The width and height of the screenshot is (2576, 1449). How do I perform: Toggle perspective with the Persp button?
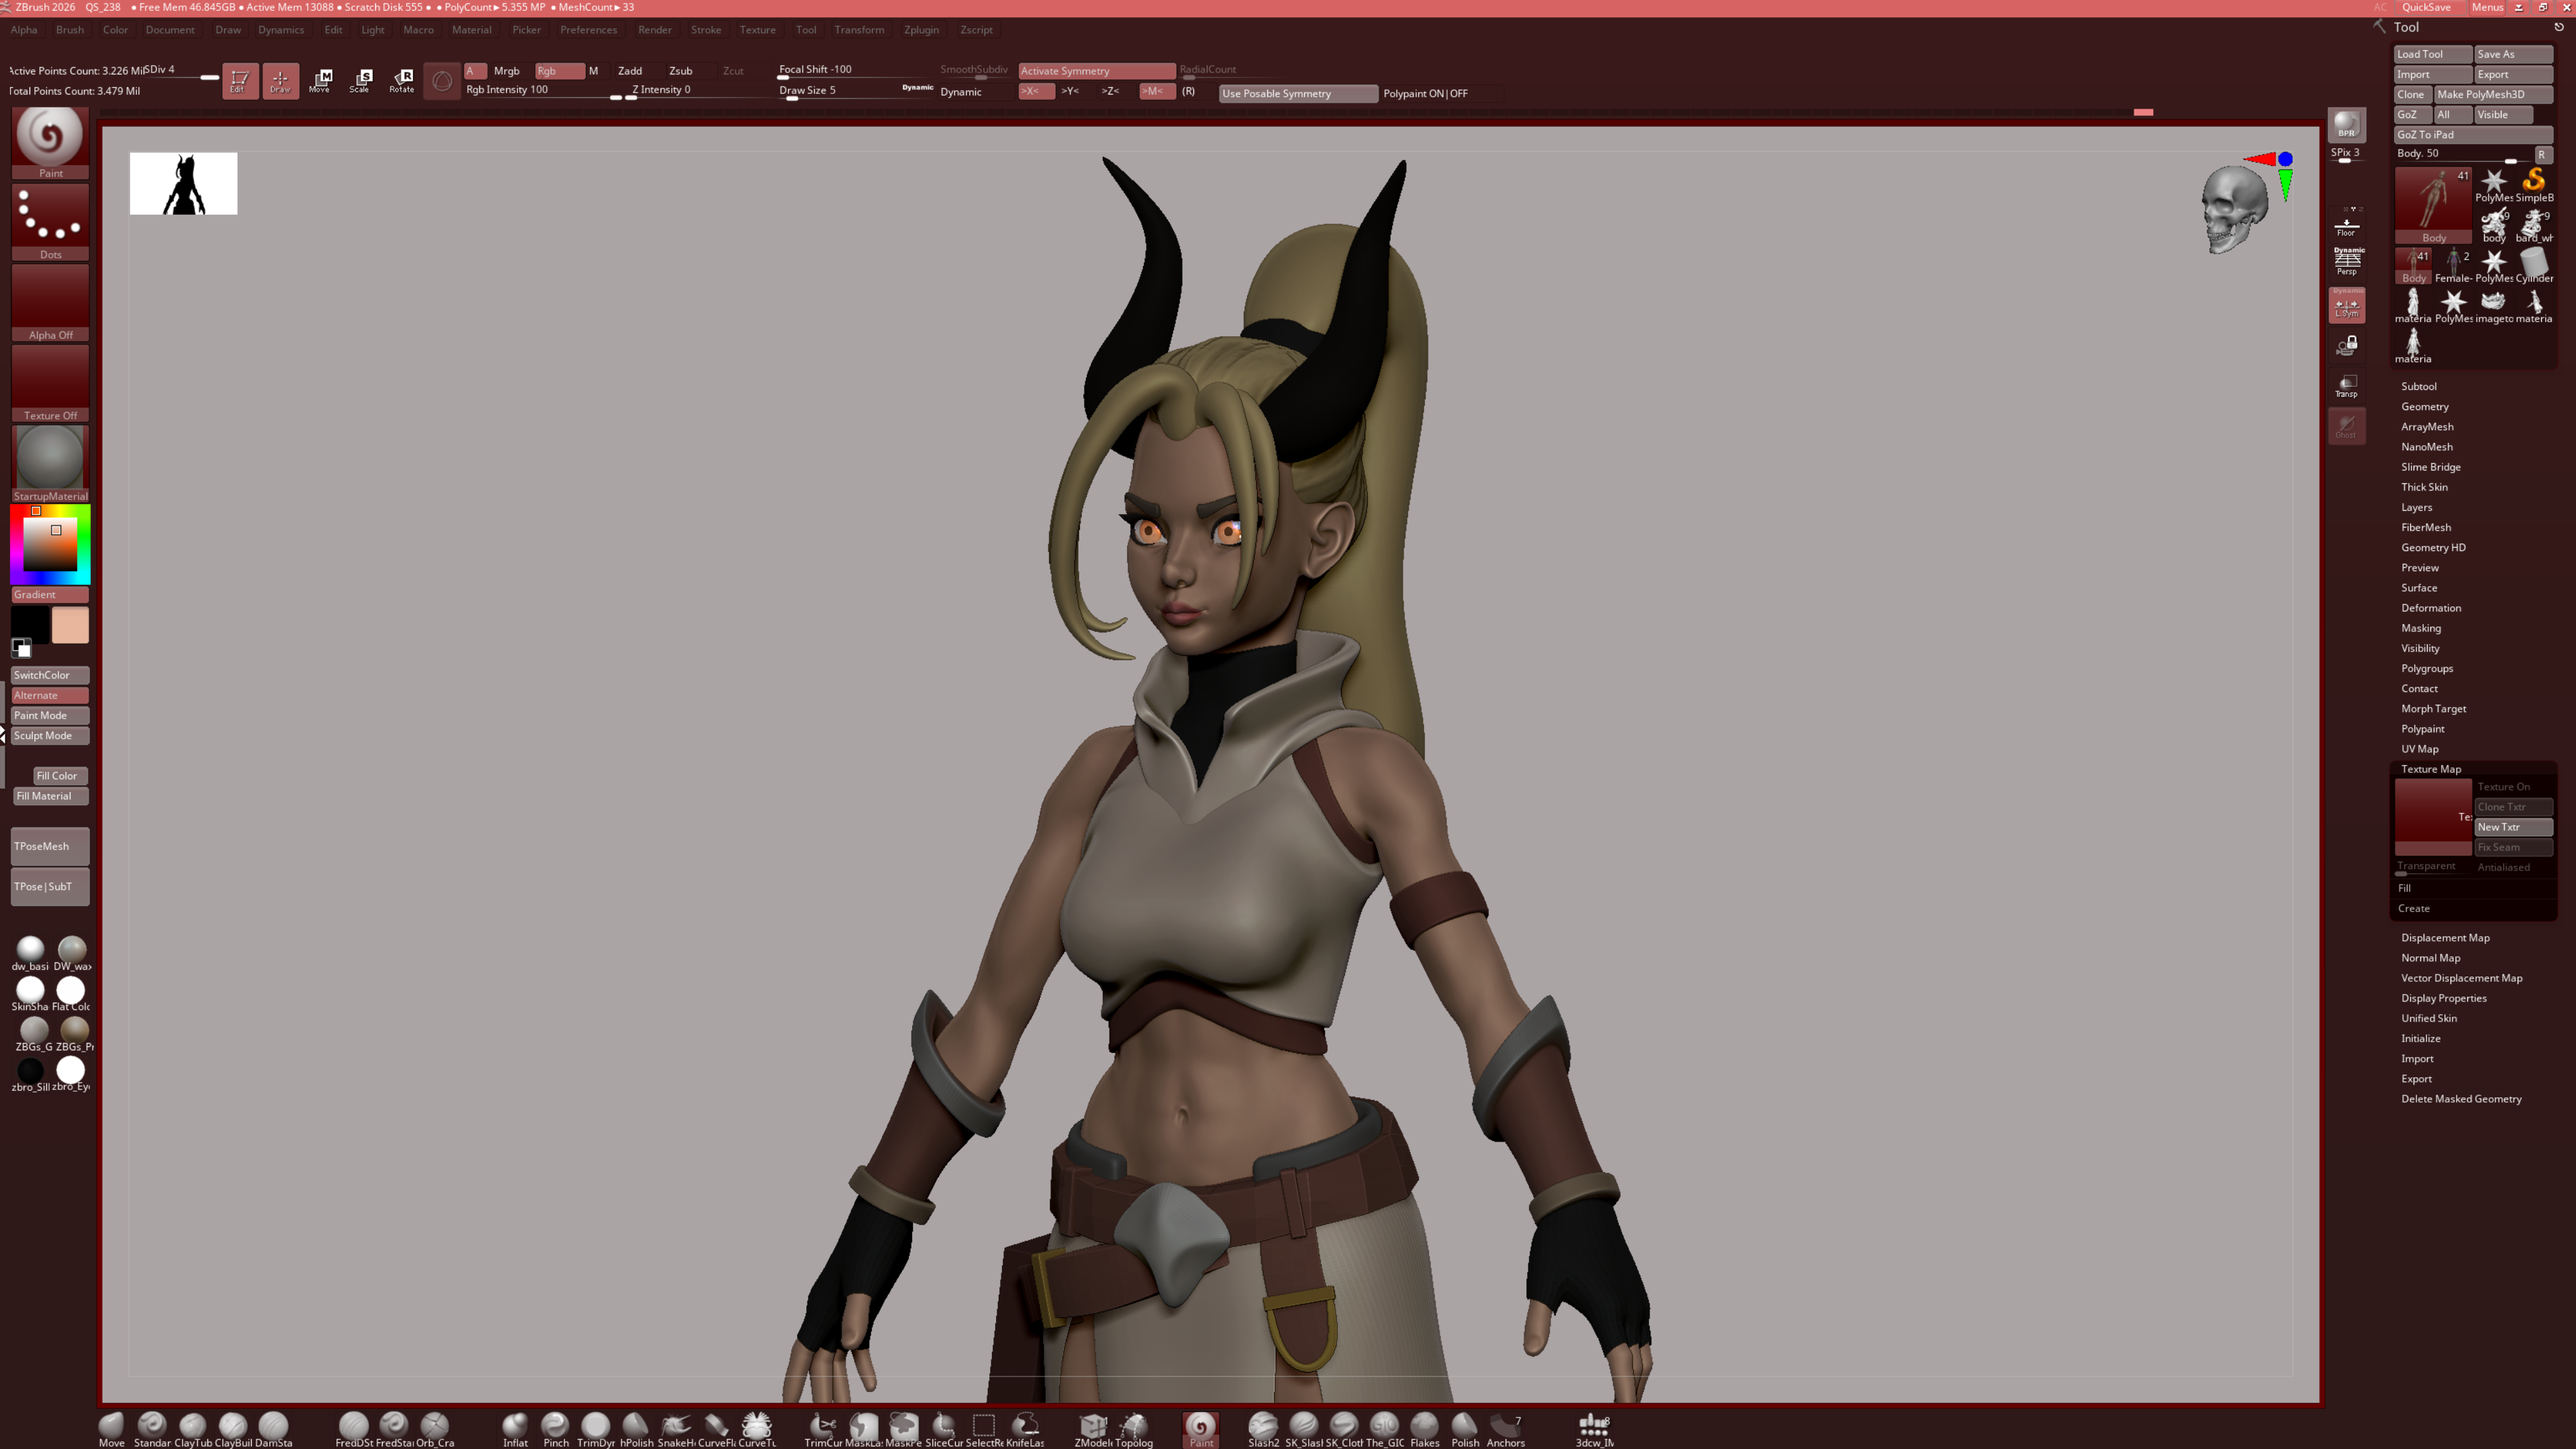[x=2346, y=262]
